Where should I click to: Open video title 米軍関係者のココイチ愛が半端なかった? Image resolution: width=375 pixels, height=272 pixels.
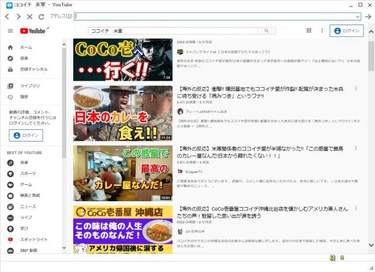[x=260, y=152]
